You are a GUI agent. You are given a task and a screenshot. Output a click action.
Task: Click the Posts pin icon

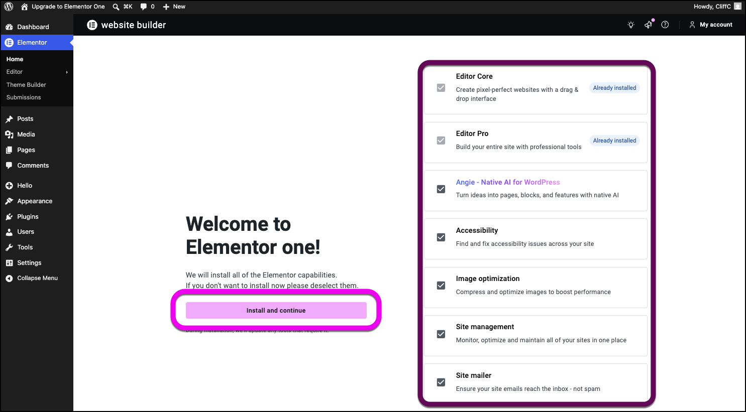9,119
